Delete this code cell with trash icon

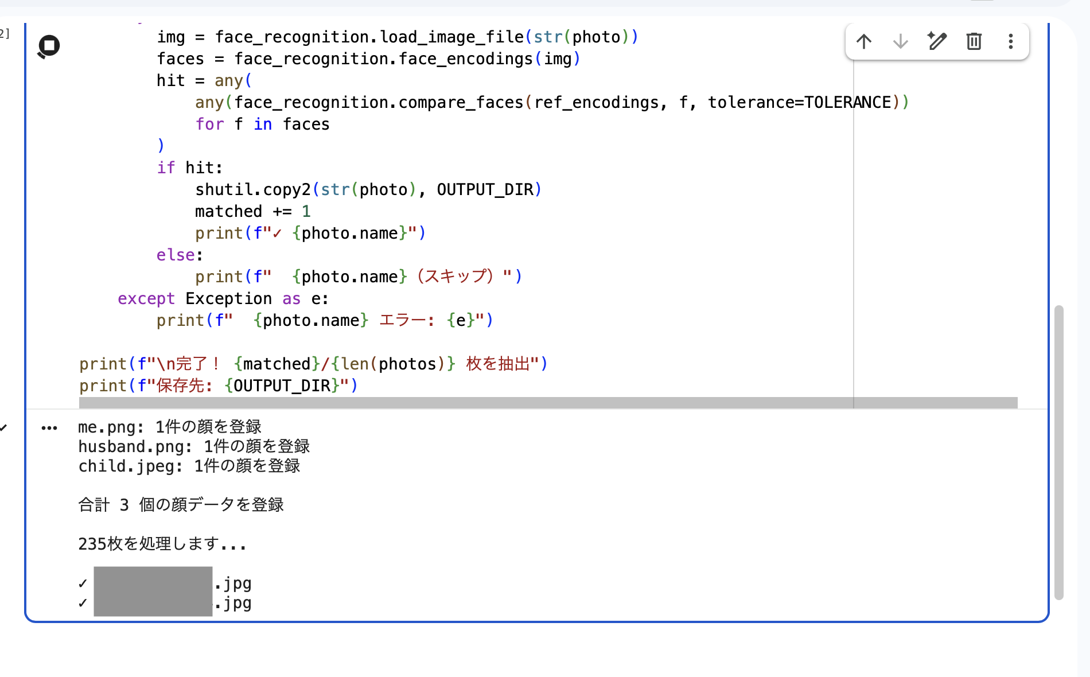tap(974, 41)
